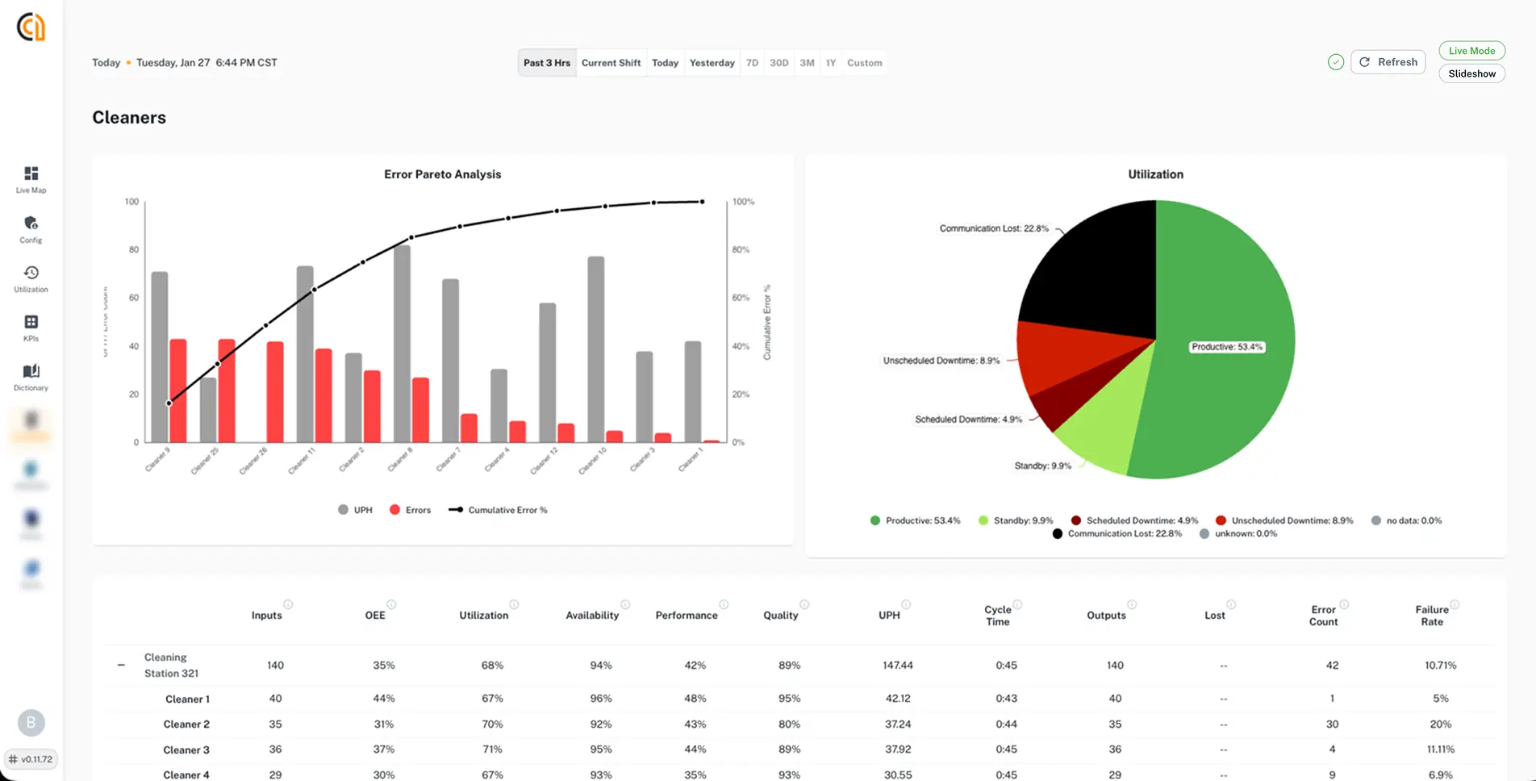Open the Dictionary book icon

(x=31, y=371)
